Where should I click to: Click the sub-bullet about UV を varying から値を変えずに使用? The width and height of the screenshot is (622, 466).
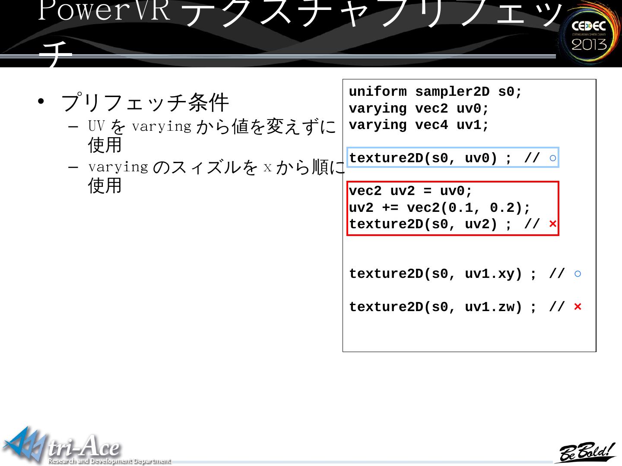[x=212, y=135]
